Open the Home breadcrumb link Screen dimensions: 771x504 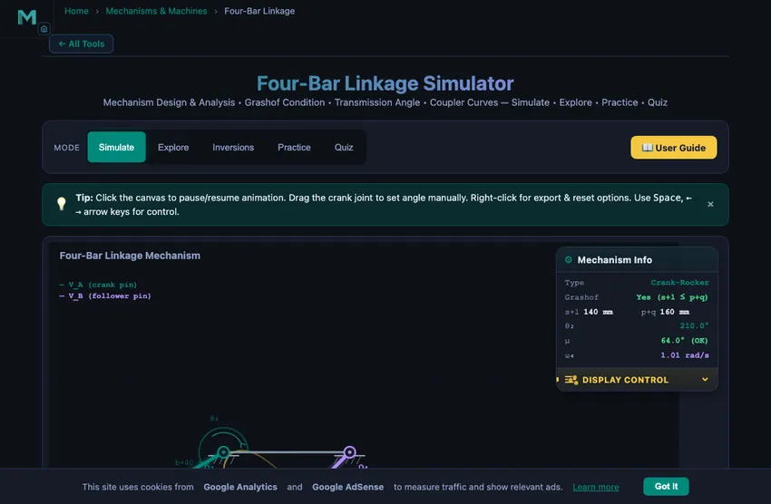coord(76,11)
